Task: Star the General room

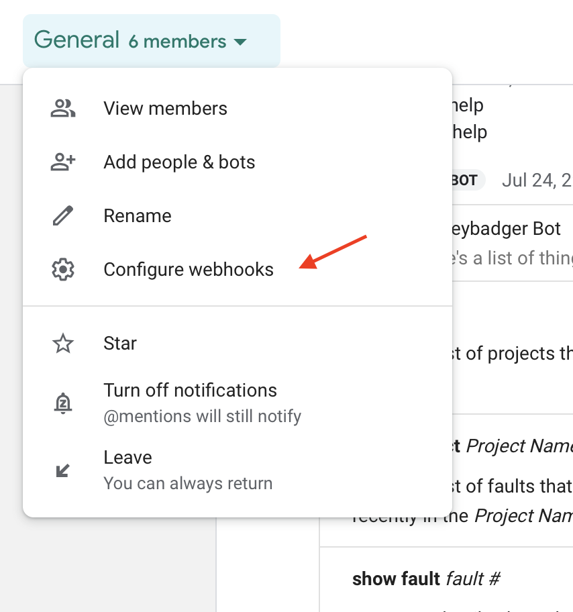Action: (x=119, y=343)
